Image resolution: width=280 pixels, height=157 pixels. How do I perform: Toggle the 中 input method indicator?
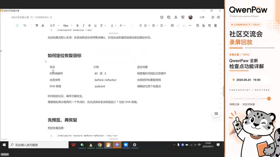(x=199, y=145)
